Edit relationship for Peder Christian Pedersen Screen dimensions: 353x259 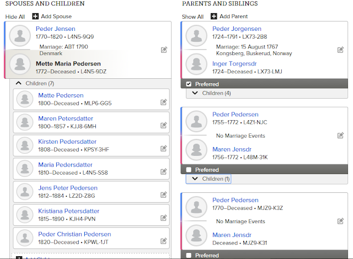164,241
